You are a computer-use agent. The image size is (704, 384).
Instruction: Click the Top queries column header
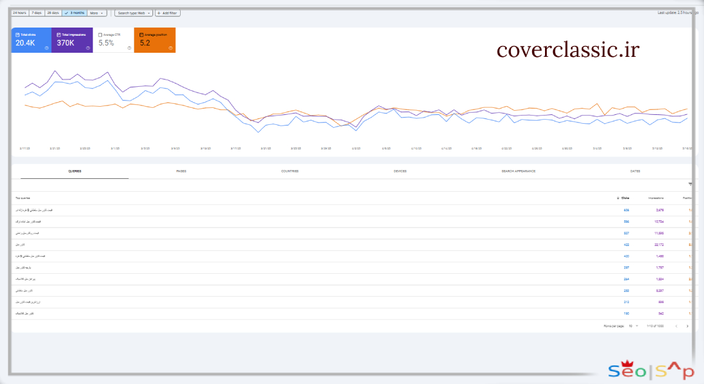pyautogui.click(x=23, y=198)
